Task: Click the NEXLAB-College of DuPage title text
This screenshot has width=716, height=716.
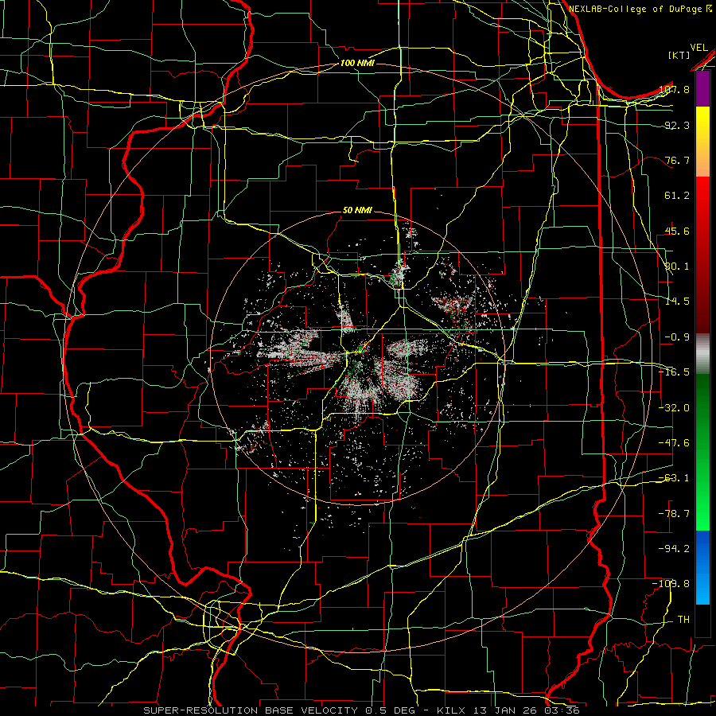Action: click(x=636, y=9)
